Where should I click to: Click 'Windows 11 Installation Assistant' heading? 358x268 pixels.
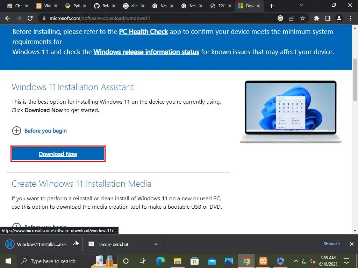pyautogui.click(x=73, y=87)
